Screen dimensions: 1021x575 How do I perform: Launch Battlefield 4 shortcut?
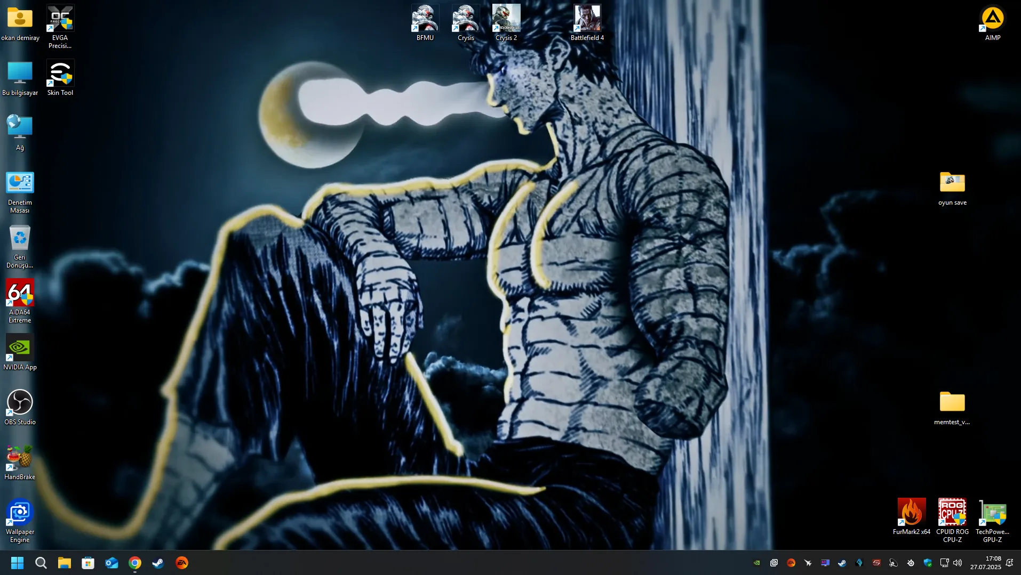click(x=587, y=23)
